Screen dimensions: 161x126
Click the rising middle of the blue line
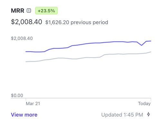point(70,47)
